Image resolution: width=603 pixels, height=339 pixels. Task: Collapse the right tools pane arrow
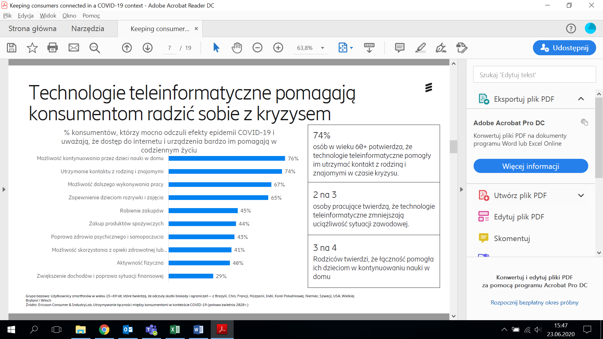[x=461, y=190]
